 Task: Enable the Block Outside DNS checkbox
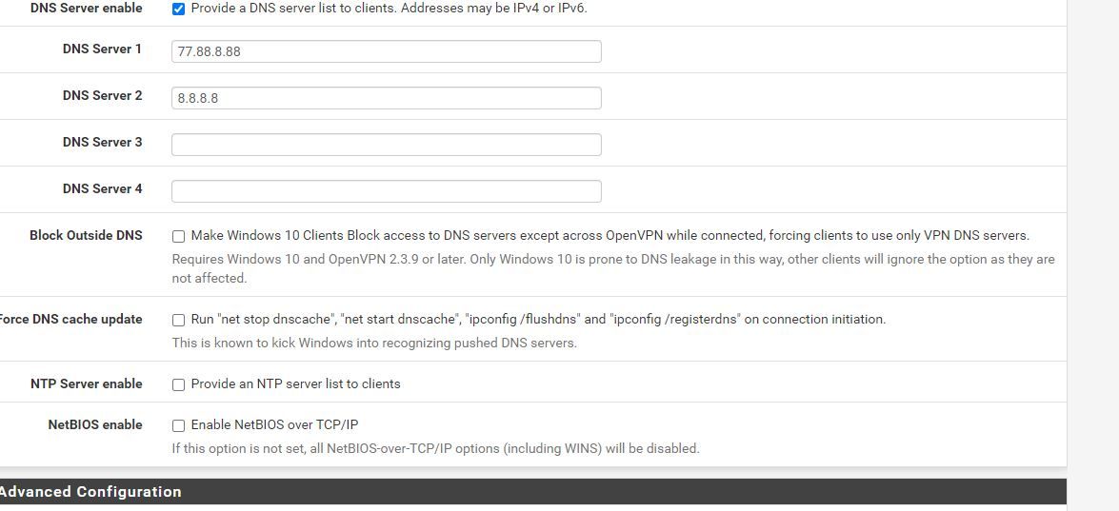point(178,236)
